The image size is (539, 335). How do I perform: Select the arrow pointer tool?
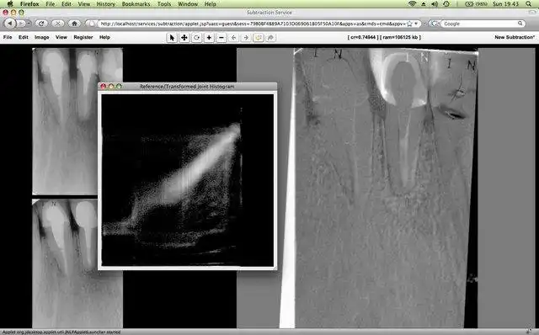pyautogui.click(x=172, y=37)
